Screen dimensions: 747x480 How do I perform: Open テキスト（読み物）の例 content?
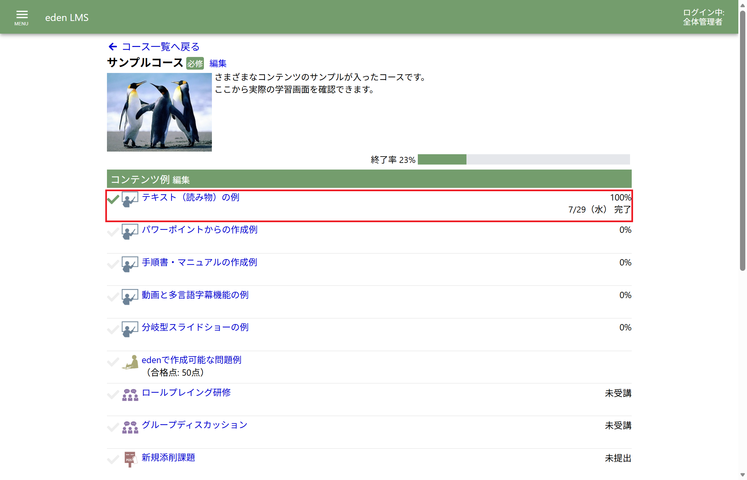pos(191,197)
